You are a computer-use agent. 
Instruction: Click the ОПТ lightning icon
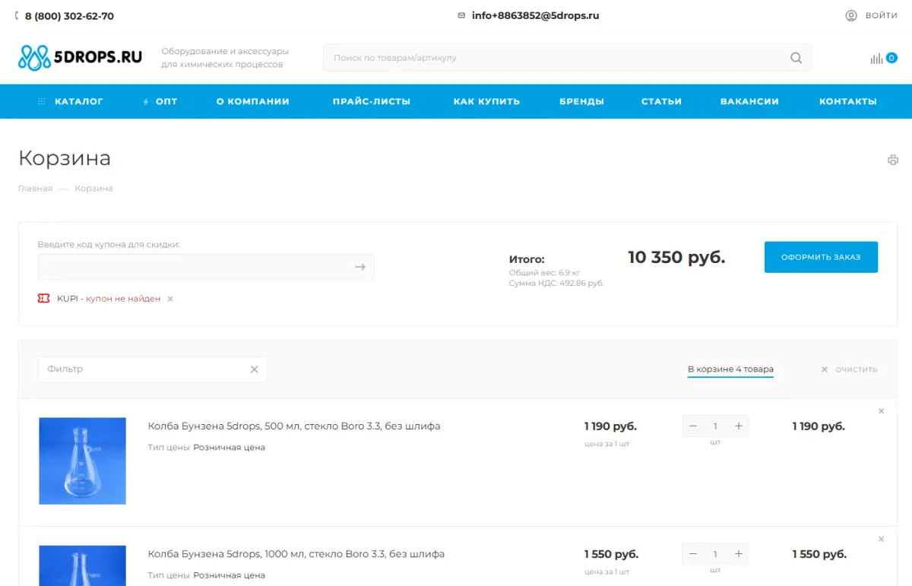(146, 102)
